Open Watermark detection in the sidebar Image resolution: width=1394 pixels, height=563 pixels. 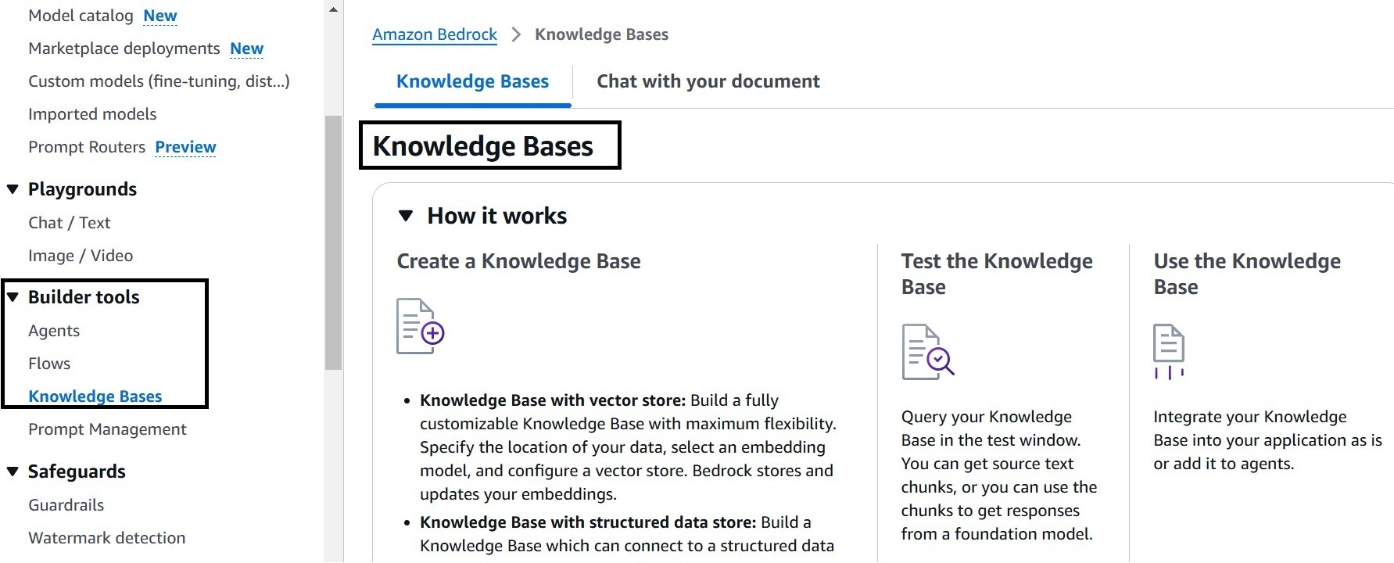[107, 538]
